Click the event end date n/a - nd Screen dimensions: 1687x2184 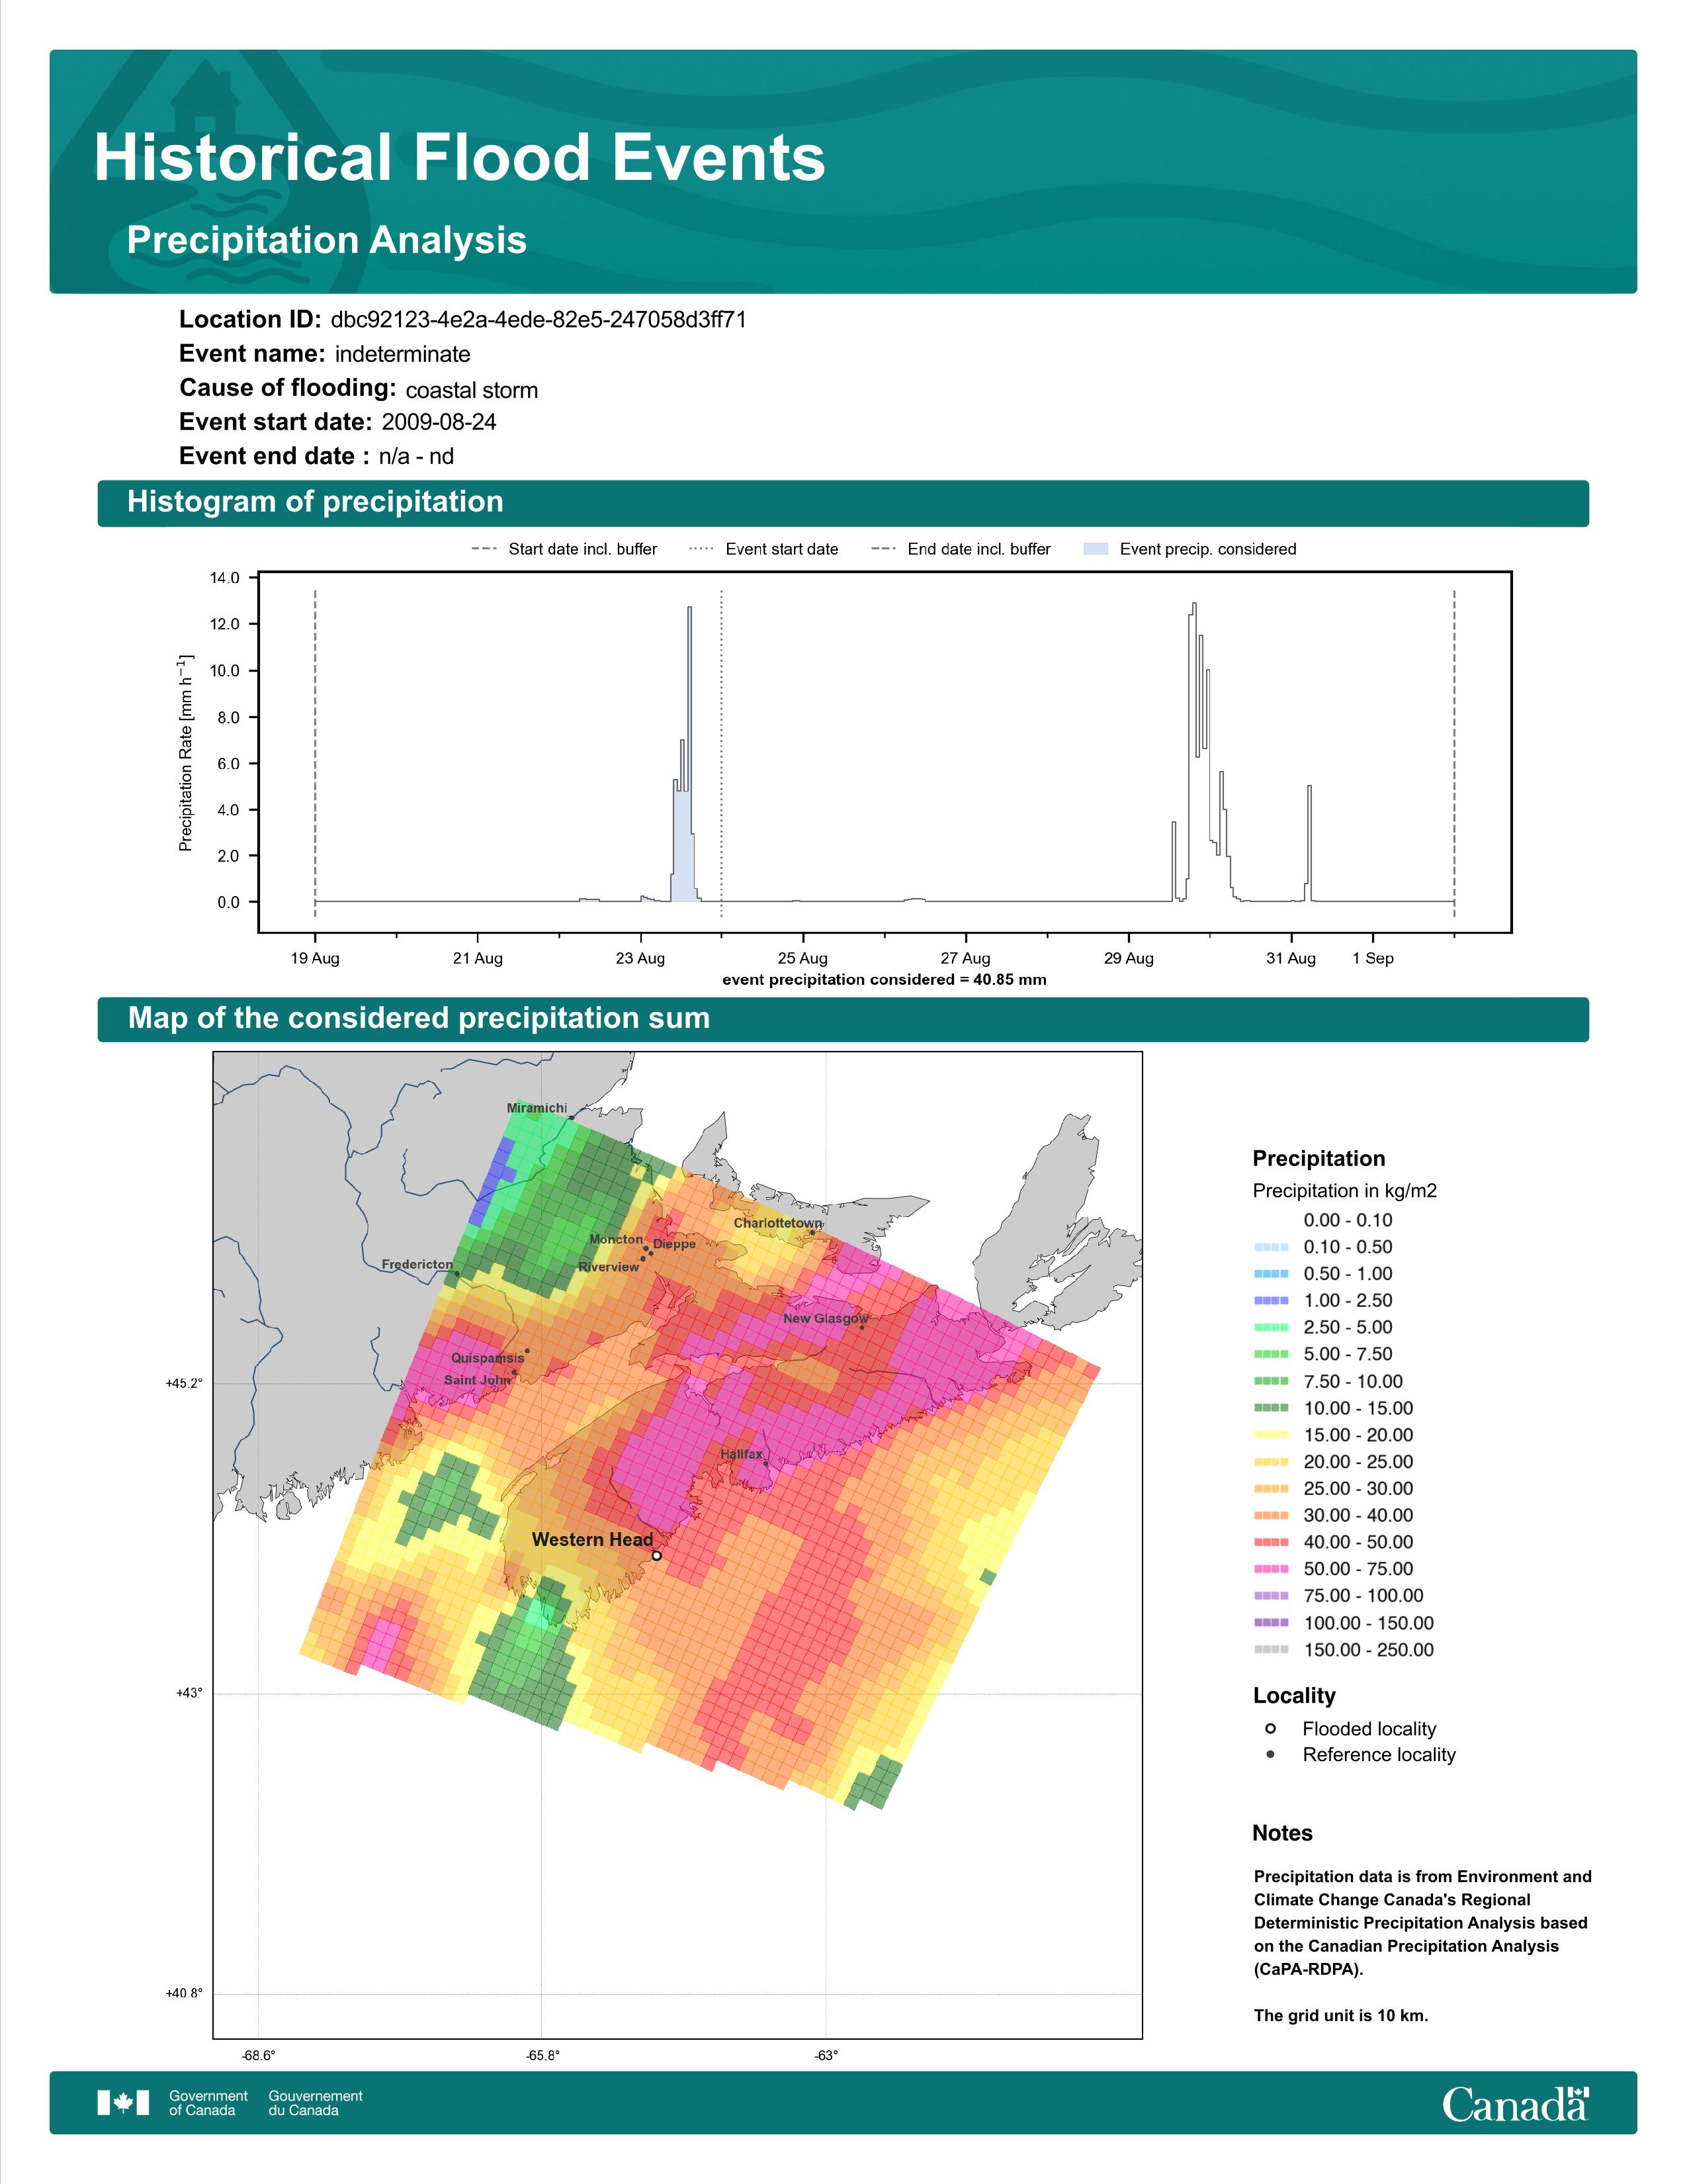pyautogui.click(x=415, y=456)
